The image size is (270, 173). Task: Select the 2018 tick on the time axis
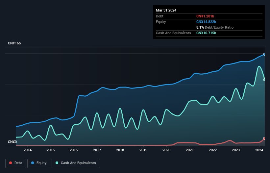coord(120,150)
